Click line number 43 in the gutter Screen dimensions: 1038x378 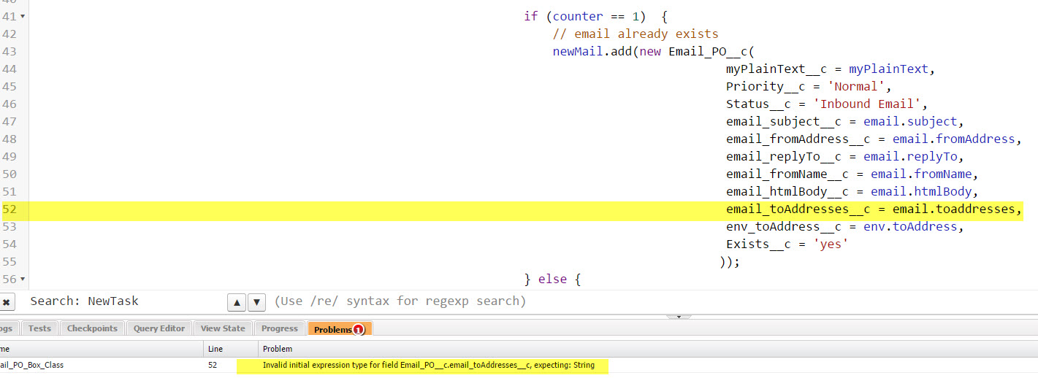[x=10, y=51]
